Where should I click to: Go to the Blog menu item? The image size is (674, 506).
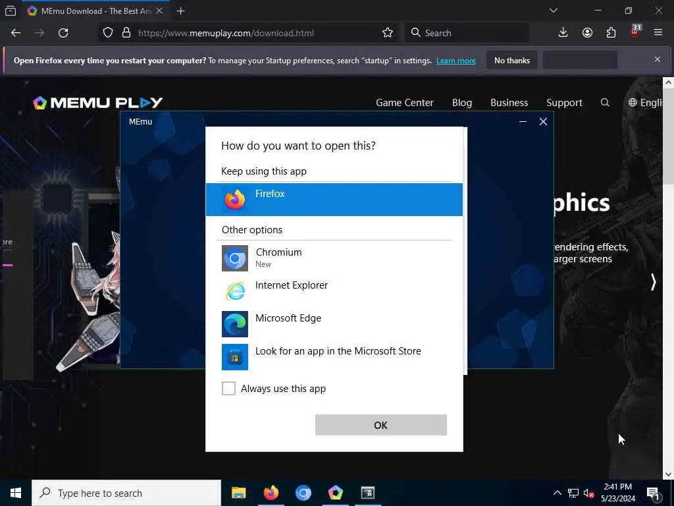462,102
